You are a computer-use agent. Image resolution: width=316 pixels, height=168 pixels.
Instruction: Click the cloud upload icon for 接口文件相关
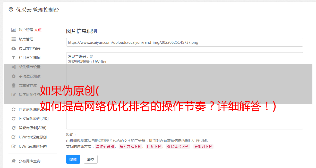[x=14, y=48]
